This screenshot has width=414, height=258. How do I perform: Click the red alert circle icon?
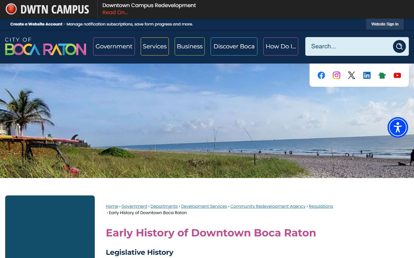[x=11, y=9]
